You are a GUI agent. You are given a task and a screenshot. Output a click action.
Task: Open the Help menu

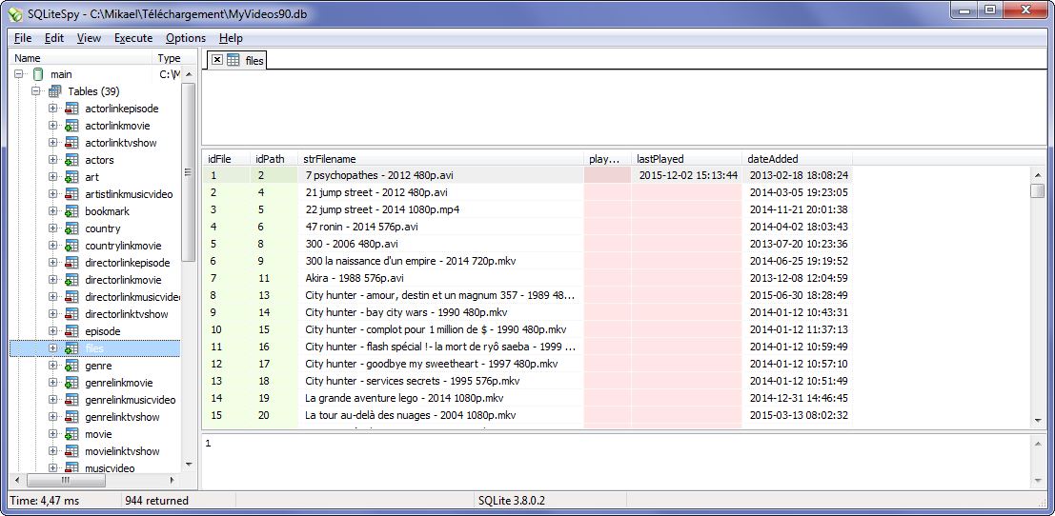pyautogui.click(x=231, y=38)
